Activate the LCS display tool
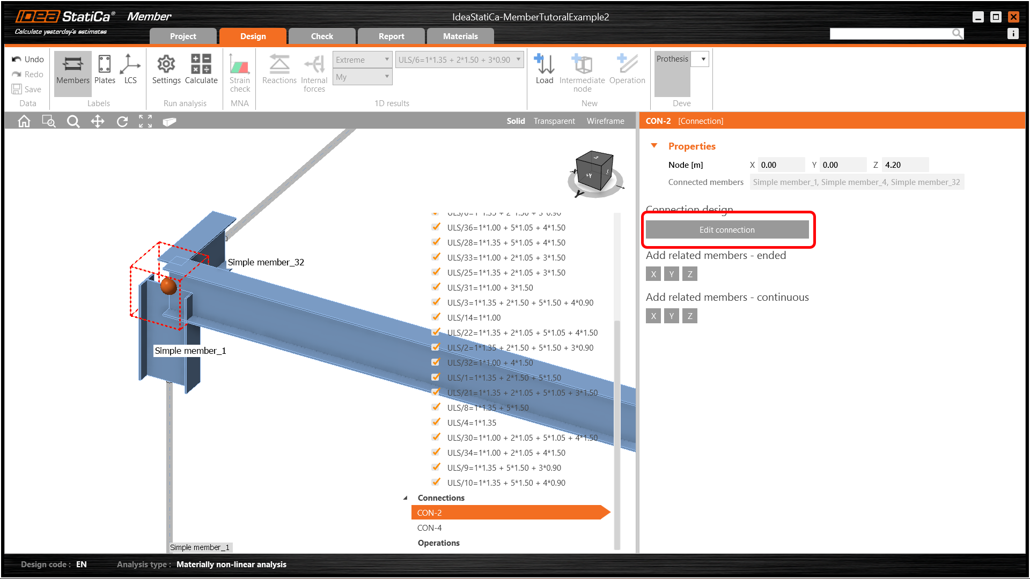Image resolution: width=1030 pixels, height=579 pixels. coord(130,70)
